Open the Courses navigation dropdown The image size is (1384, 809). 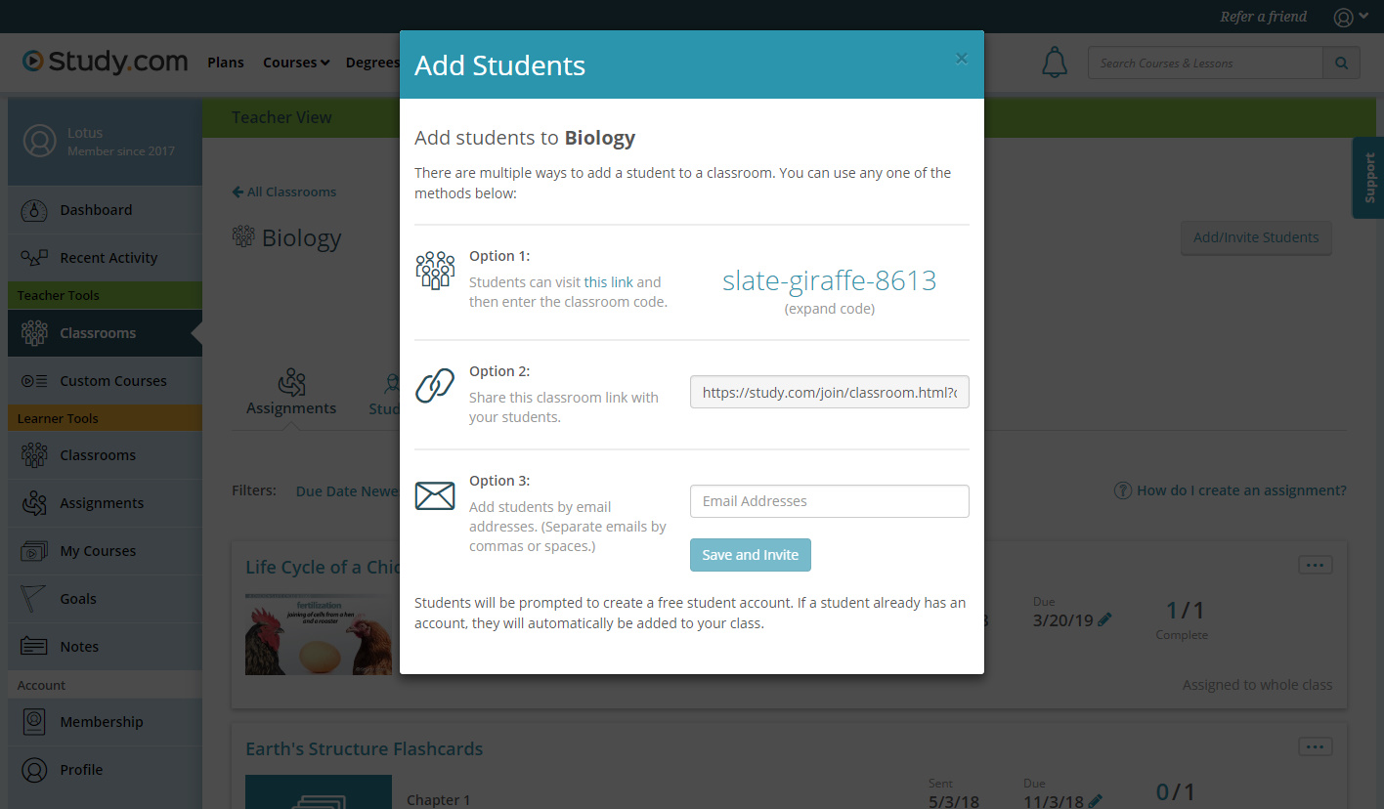[295, 62]
